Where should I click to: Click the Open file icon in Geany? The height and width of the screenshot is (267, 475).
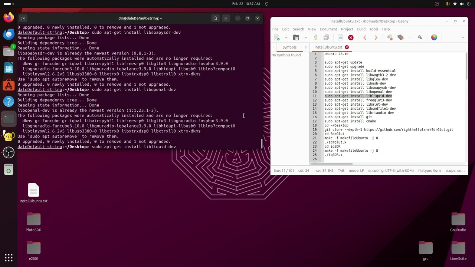click(x=296, y=37)
